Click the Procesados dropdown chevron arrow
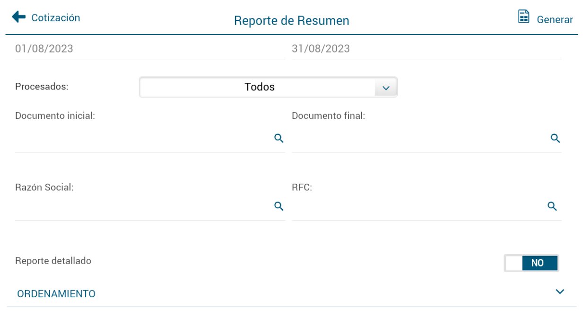583x311 pixels. (x=386, y=88)
